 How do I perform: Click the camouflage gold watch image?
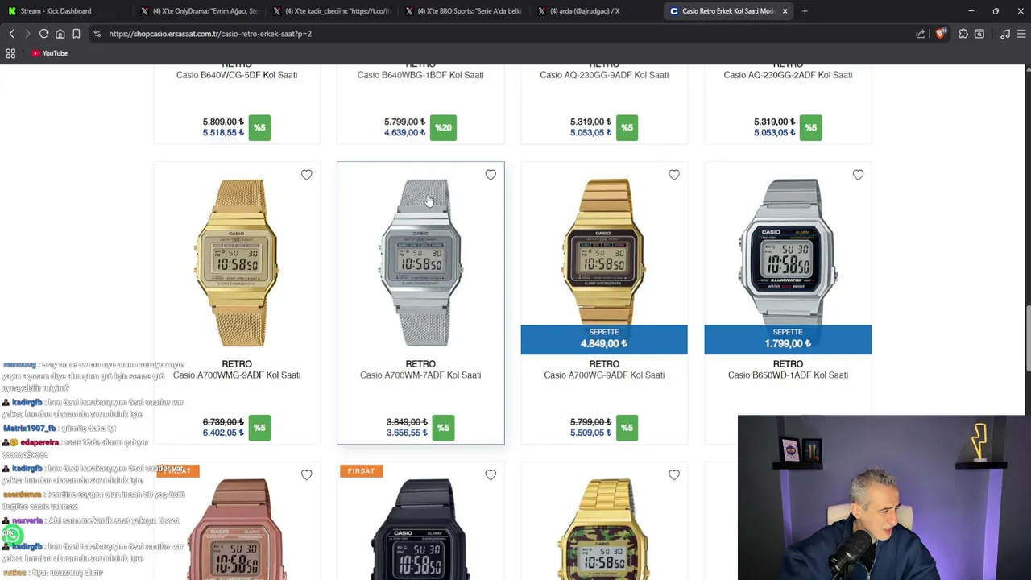point(604,530)
